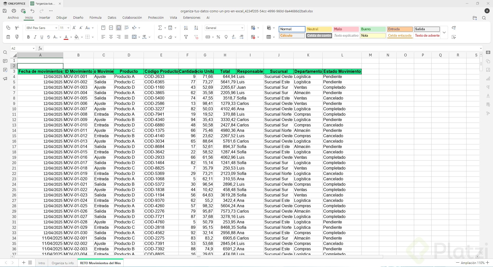This screenshot has width=493, height=267.
Task: Click the fill color bucket swatch
Action: (77, 37)
